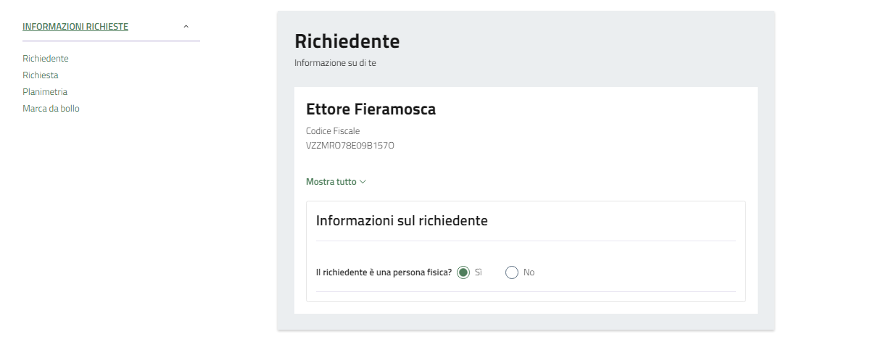Screen dimensions: 894x342
Task: Go to Richiedente in the sidebar
Action: (x=46, y=59)
